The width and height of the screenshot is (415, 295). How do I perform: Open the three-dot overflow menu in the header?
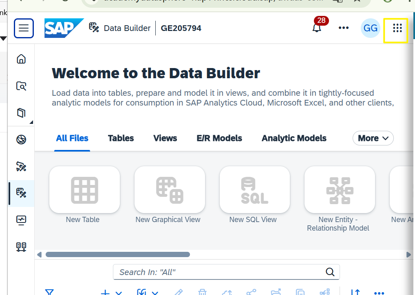(x=344, y=28)
